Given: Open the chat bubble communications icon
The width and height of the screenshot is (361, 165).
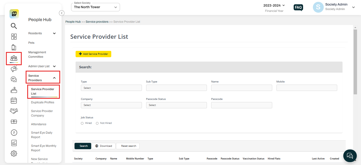Looking at the screenshot, I should (x=14, y=79).
